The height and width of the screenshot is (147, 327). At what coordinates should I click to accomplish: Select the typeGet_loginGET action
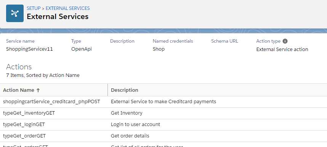tap(24, 125)
